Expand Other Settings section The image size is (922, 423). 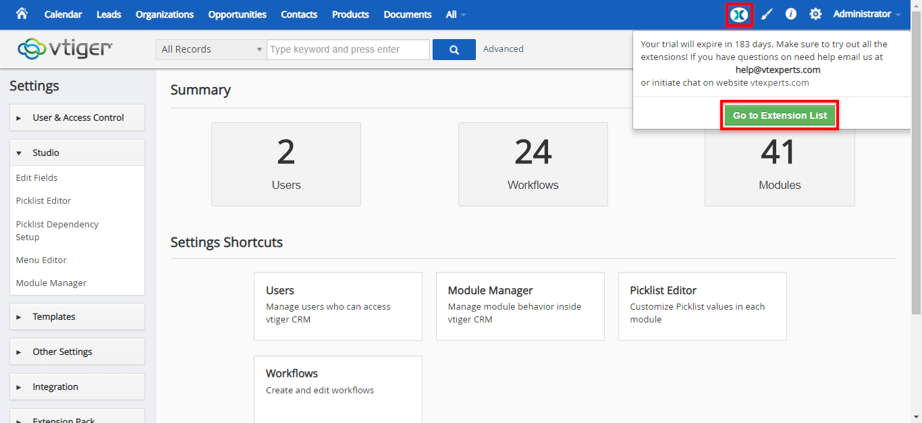click(77, 351)
